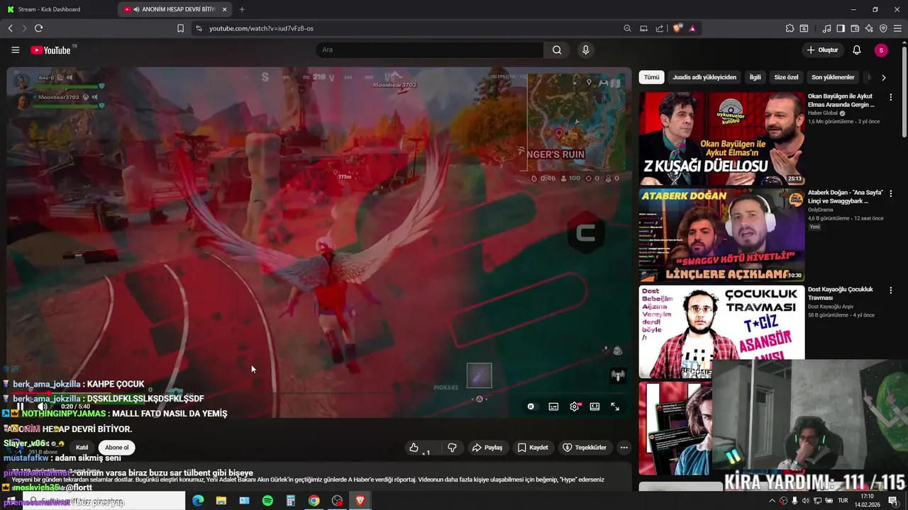Select the İlgili filter chip
This screenshot has width=908, height=510.
(x=755, y=77)
